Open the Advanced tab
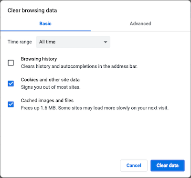This screenshot has height=178, width=191. point(140,24)
